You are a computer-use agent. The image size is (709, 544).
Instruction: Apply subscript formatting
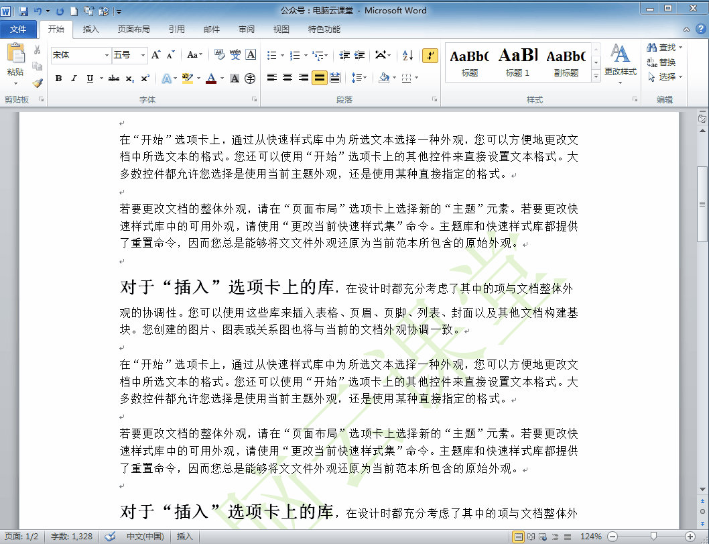[130, 78]
